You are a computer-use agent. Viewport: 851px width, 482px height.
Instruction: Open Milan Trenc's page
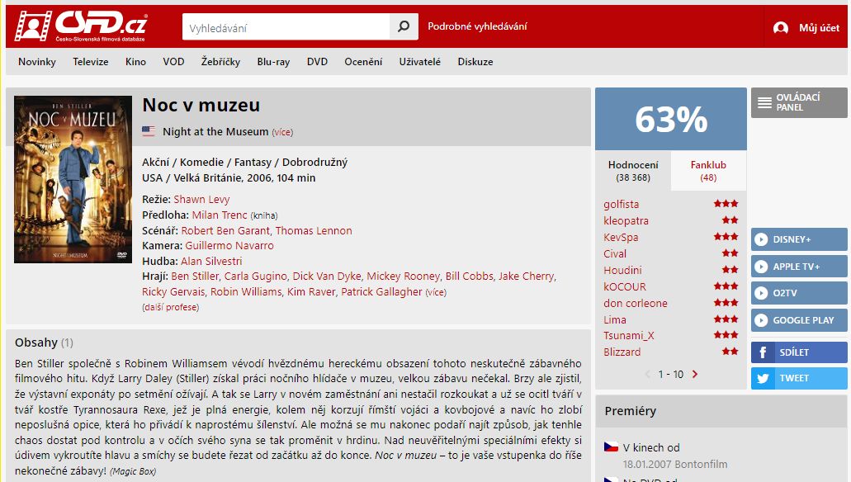coord(220,215)
